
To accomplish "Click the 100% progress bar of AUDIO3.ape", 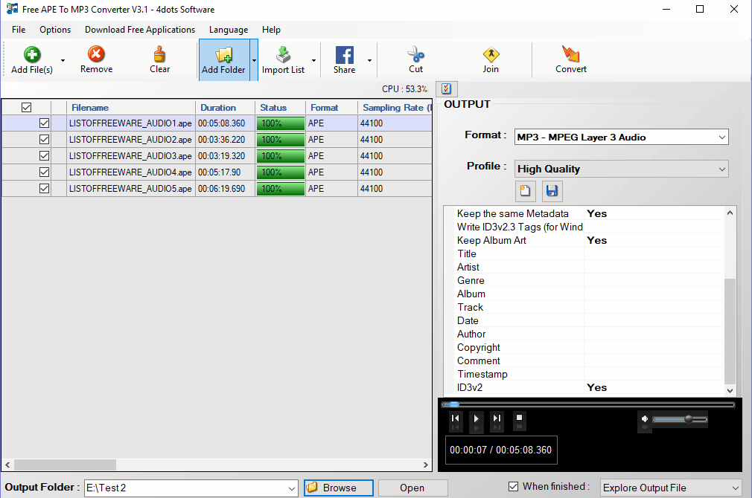I will click(x=280, y=156).
